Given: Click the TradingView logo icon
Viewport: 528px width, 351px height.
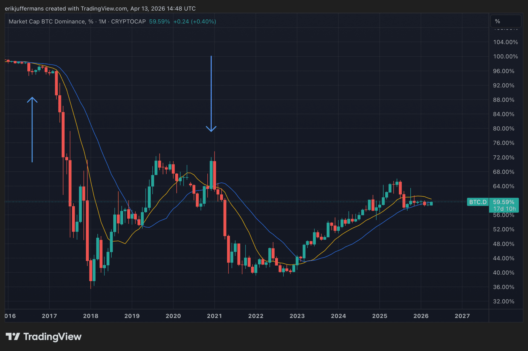Looking at the screenshot, I should pyautogui.click(x=13, y=336).
